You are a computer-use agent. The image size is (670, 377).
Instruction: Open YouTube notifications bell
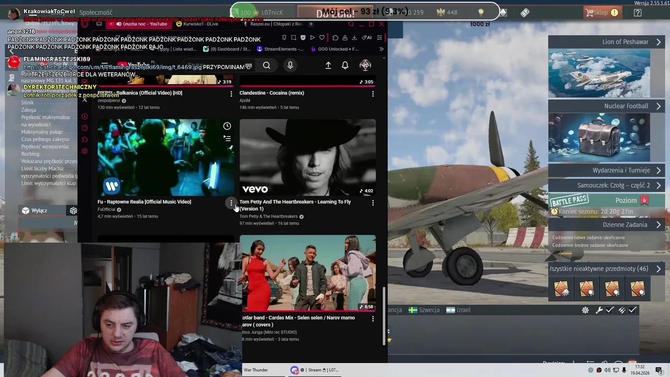[x=345, y=65]
